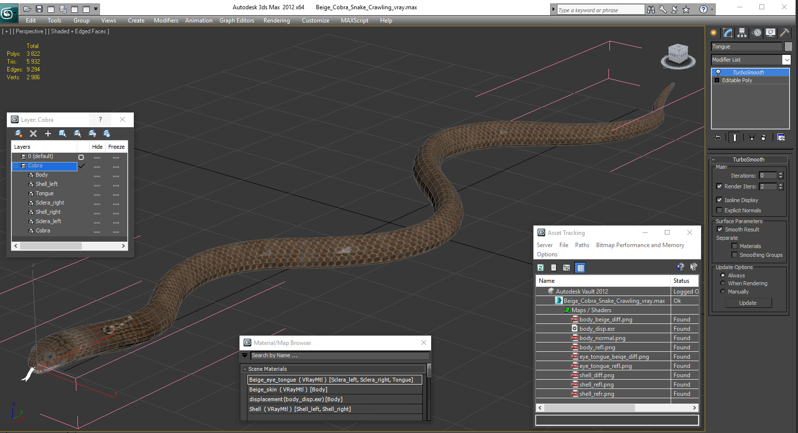Click the binoculars search icon

(651, 9)
